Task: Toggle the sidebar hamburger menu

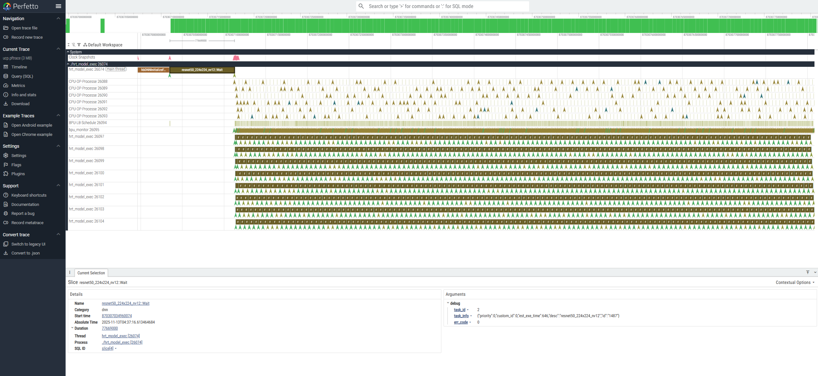Action: click(58, 6)
